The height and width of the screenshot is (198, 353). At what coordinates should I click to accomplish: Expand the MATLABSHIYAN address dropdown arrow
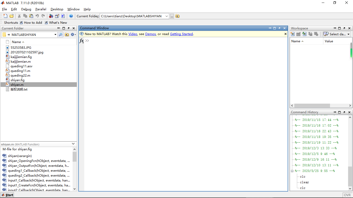click(x=55, y=35)
